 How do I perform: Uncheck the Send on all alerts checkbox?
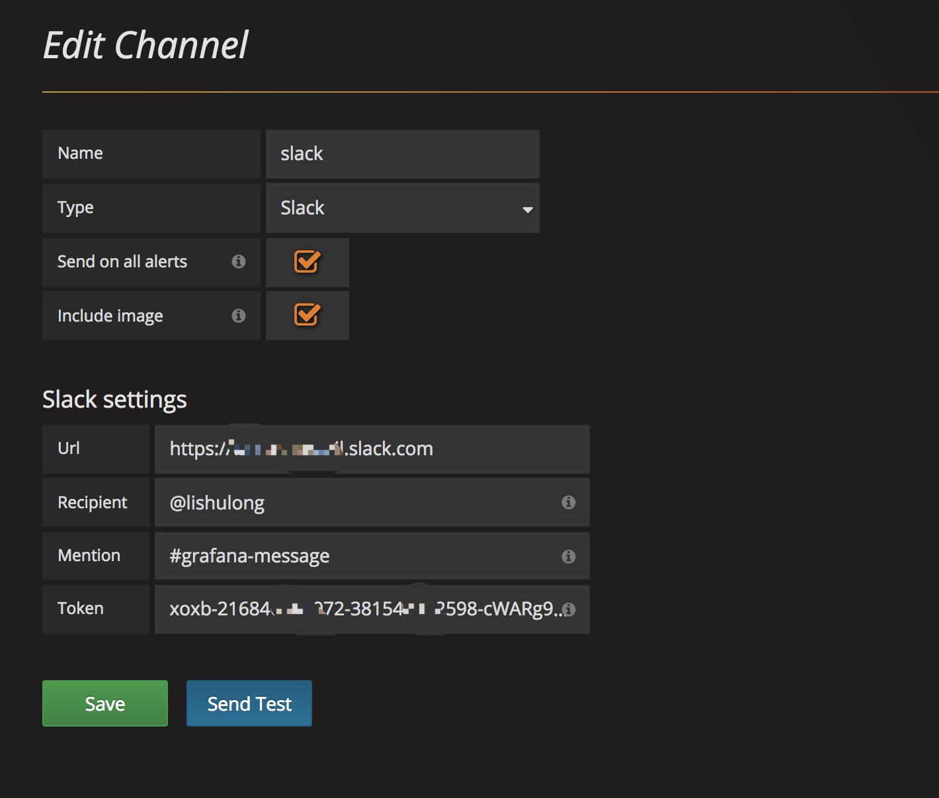point(307,262)
